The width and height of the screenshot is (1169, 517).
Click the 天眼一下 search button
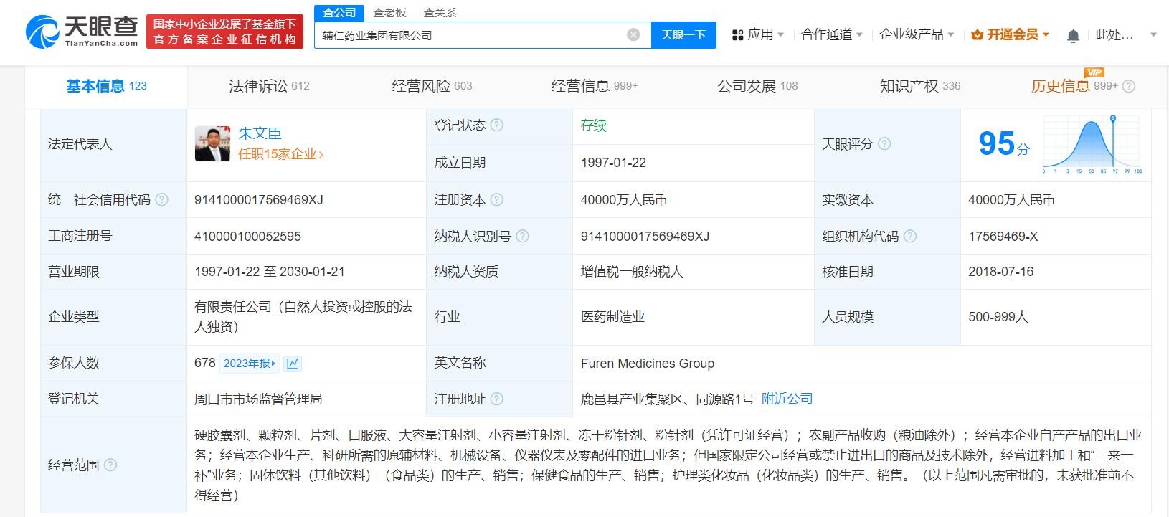(683, 34)
